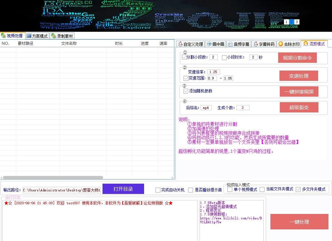Toggle the 多文件夹模式 checkbox
The height and width of the screenshot is (241, 332).
click(298, 189)
